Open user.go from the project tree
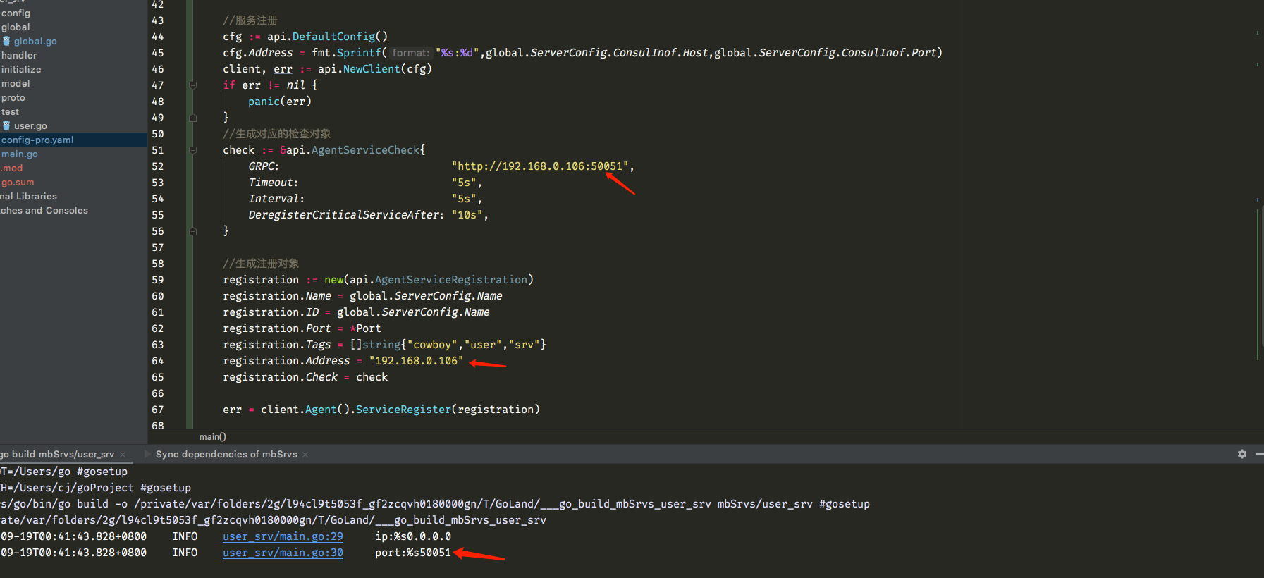 coord(30,125)
